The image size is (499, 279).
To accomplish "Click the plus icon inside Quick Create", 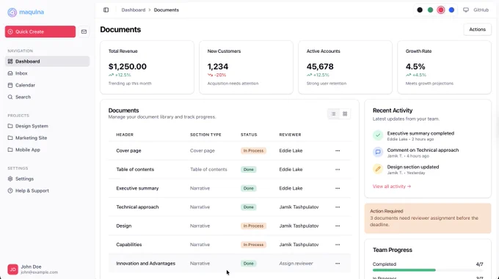I will pos(10,31).
